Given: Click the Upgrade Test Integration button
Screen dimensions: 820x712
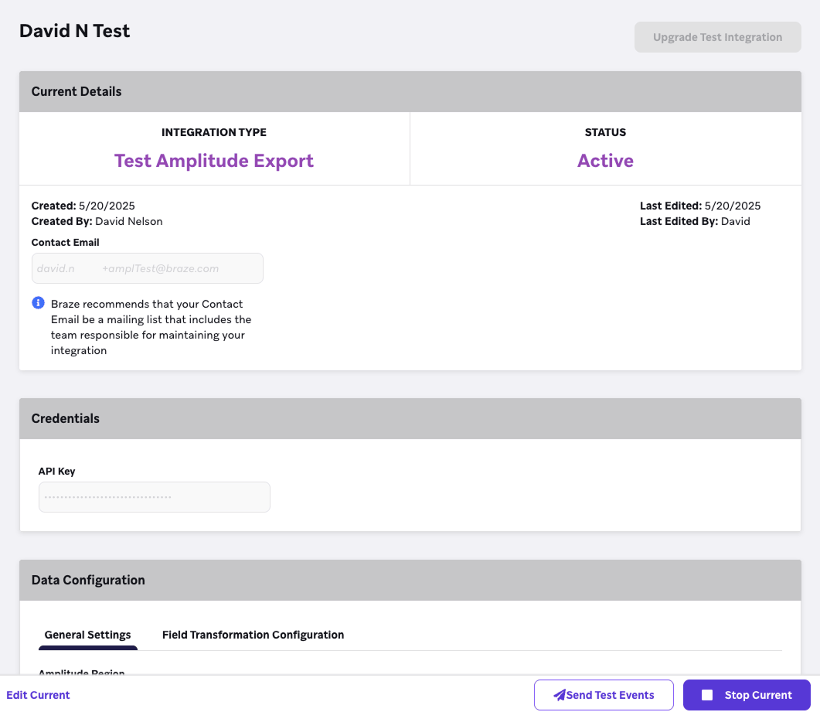Looking at the screenshot, I should click(716, 36).
